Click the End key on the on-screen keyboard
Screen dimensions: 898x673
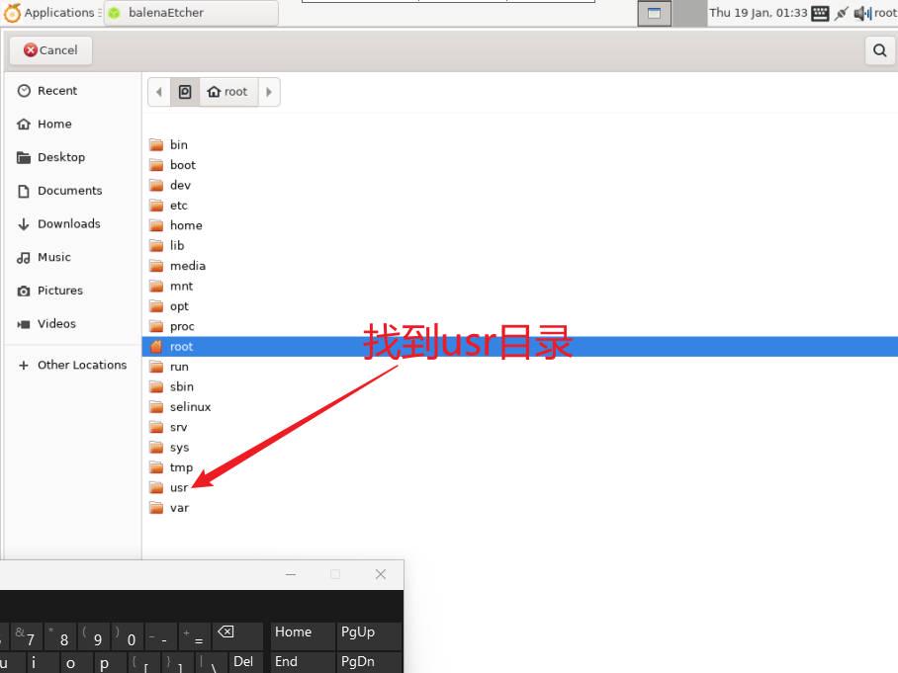coord(303,663)
